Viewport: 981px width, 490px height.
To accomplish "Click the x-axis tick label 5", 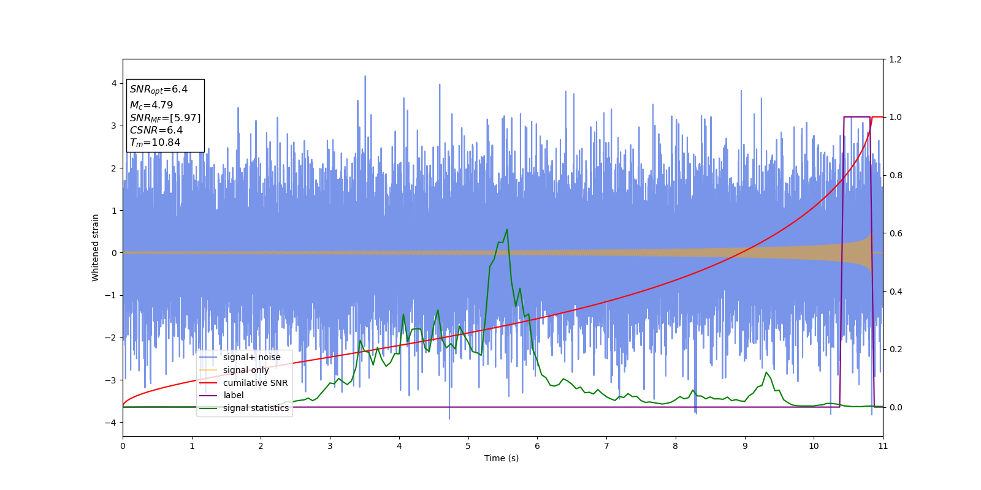I will pyautogui.click(x=468, y=446).
